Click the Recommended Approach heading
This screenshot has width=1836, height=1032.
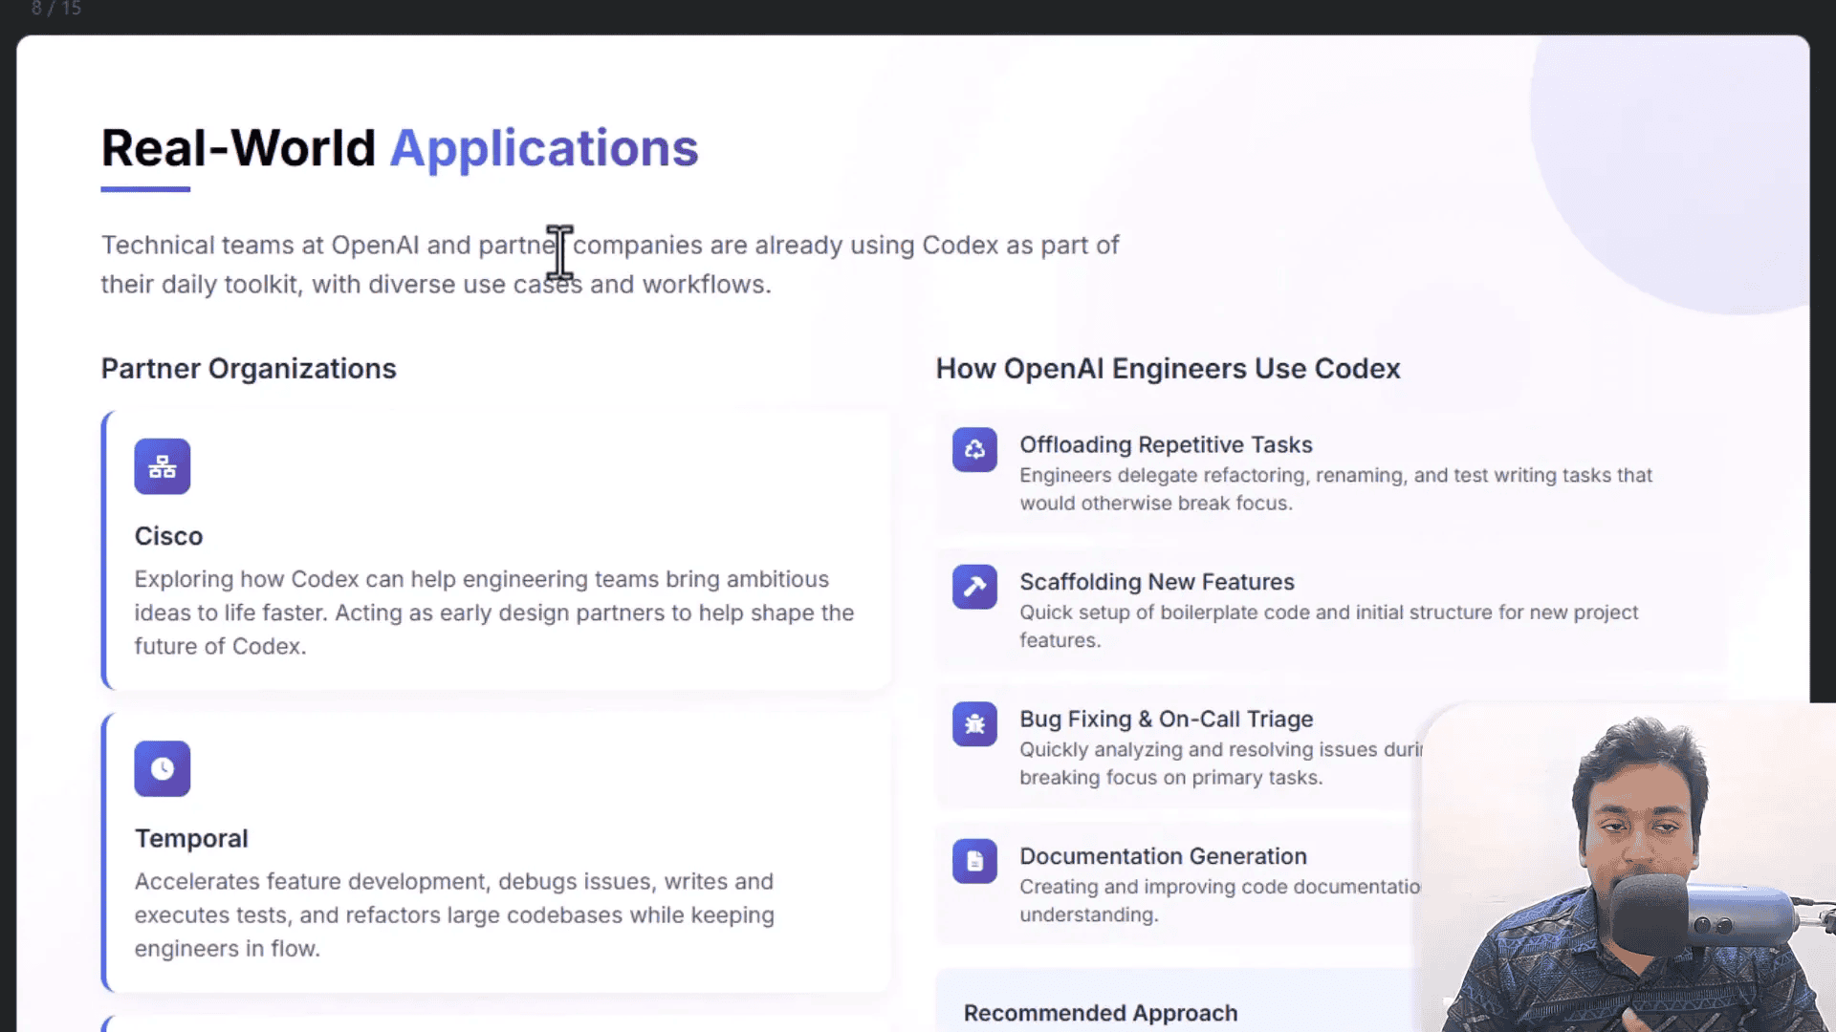1101,1013
